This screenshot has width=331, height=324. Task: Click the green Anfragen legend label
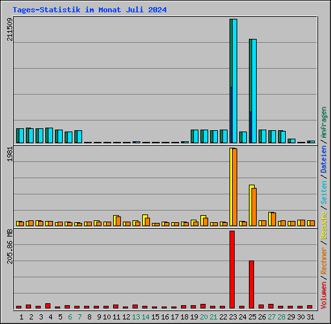pyautogui.click(x=324, y=122)
